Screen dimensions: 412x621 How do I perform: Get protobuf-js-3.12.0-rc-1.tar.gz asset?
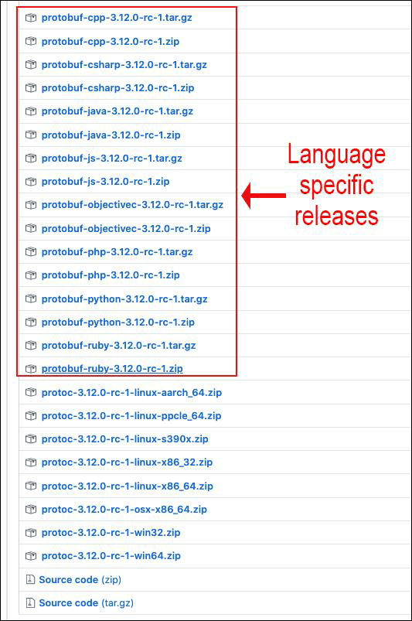(x=112, y=159)
